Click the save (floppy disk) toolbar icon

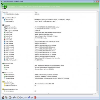point(10,97)
